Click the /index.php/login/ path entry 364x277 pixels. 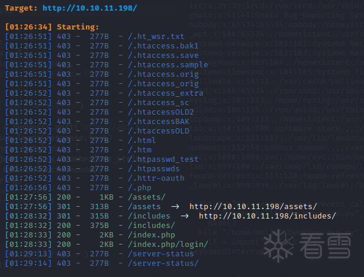168,245
